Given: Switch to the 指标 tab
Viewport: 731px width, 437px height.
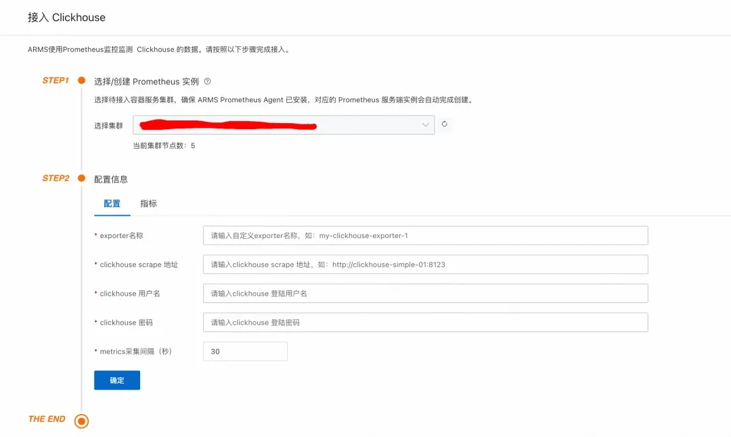Looking at the screenshot, I should pos(148,204).
